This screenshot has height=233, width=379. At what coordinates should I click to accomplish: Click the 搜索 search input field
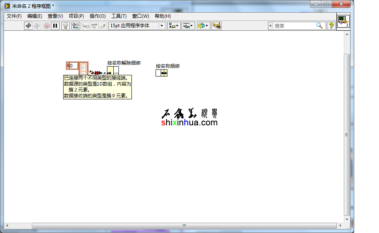(294, 26)
